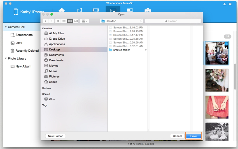Image resolution: width=238 pixels, height=149 pixels.
Task: Collapse the Photo Library section
Action: click(x=6, y=59)
